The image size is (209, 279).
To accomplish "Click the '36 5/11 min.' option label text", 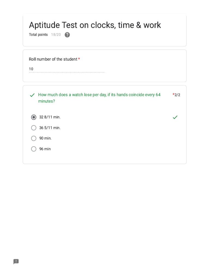I will click(50, 128).
